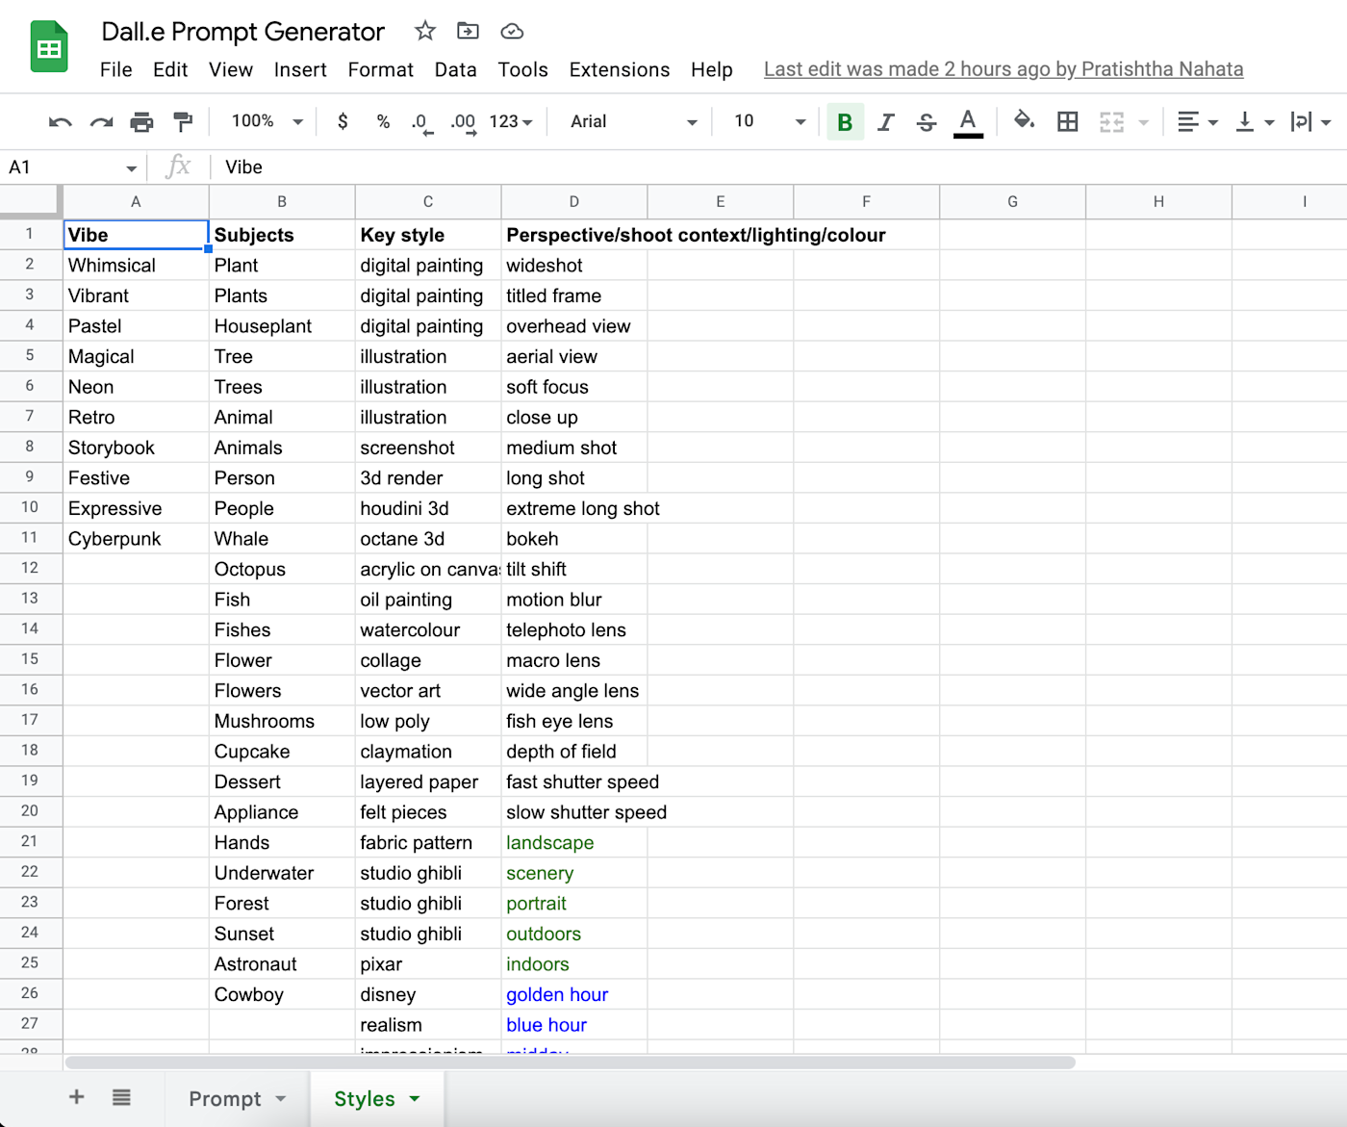
Task: Select the cell containing claymation
Action: 428,752
